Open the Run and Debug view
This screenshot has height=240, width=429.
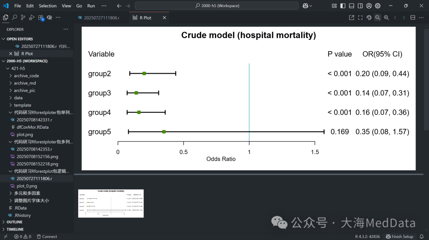pyautogui.click(x=32, y=17)
